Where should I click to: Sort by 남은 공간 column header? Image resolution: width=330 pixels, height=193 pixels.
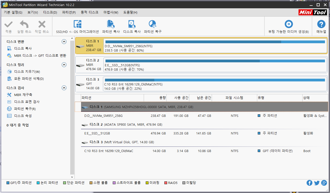pyautogui.click(x=200, y=98)
